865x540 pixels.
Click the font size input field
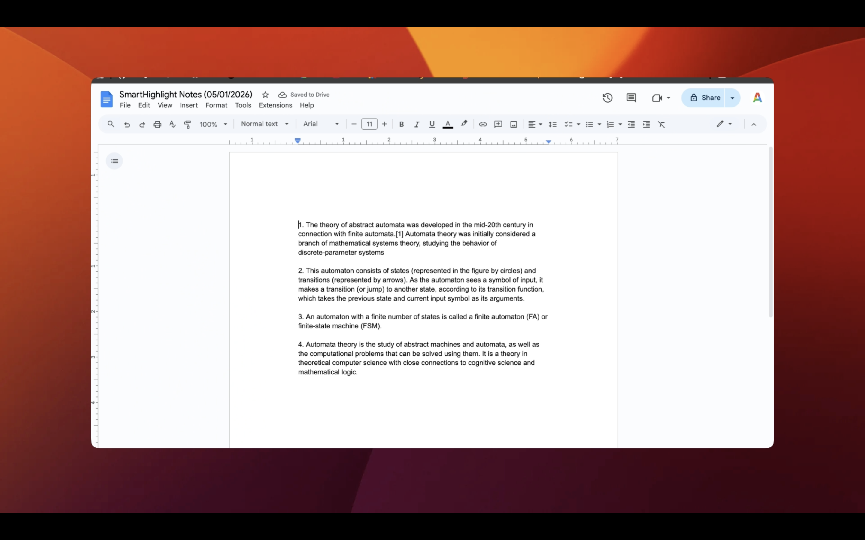[x=369, y=124]
